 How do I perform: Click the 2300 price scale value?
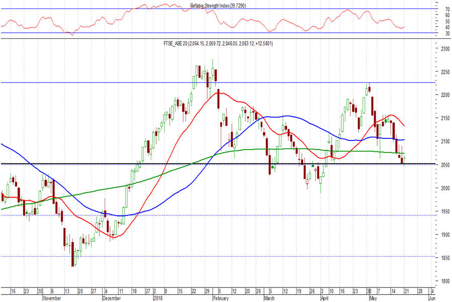(445, 49)
